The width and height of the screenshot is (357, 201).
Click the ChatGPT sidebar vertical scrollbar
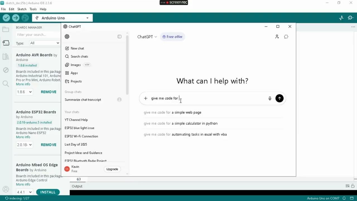[127, 65]
